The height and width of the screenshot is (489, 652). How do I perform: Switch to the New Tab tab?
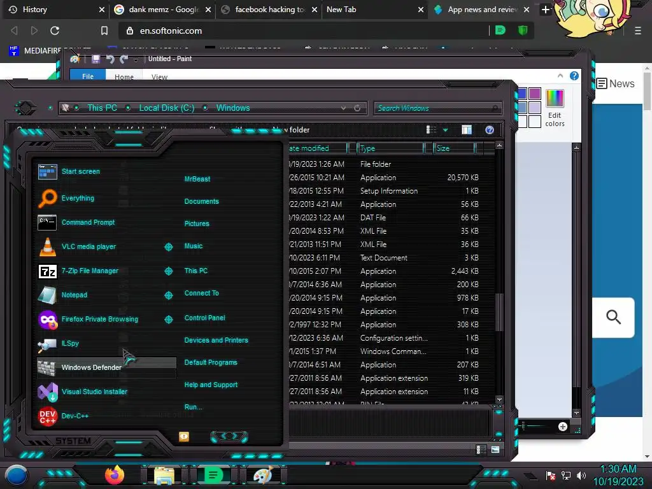point(374,10)
